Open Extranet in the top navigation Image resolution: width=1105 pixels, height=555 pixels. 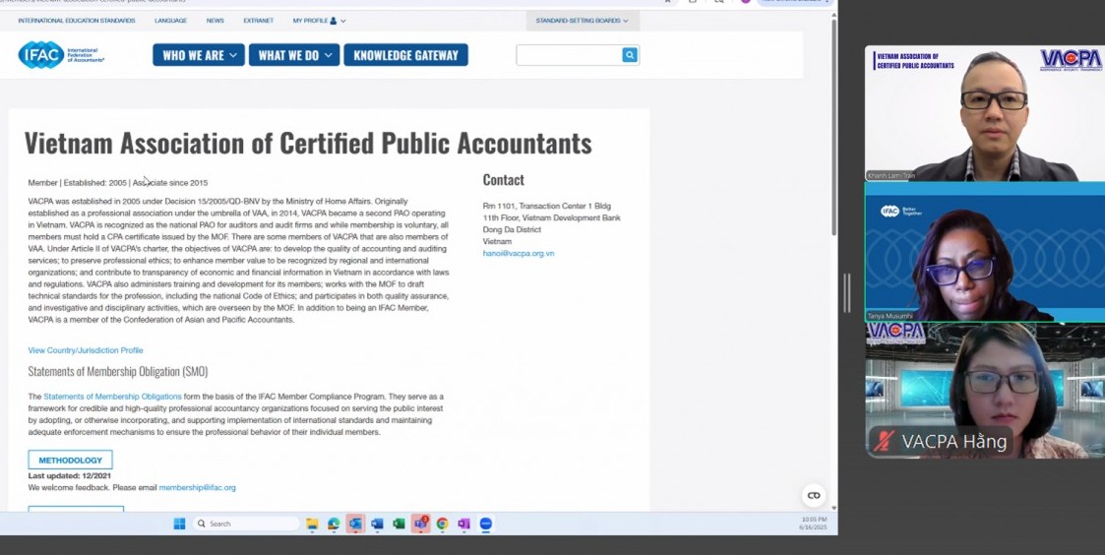[x=259, y=21]
